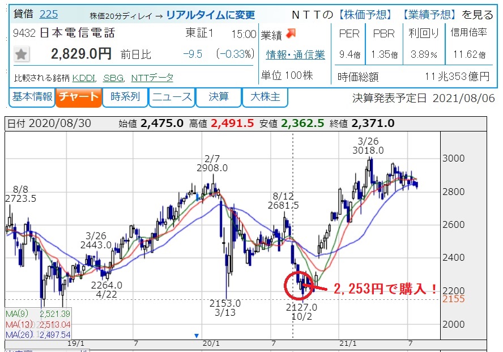Click the 2153.0 3/13 low label

(225, 308)
